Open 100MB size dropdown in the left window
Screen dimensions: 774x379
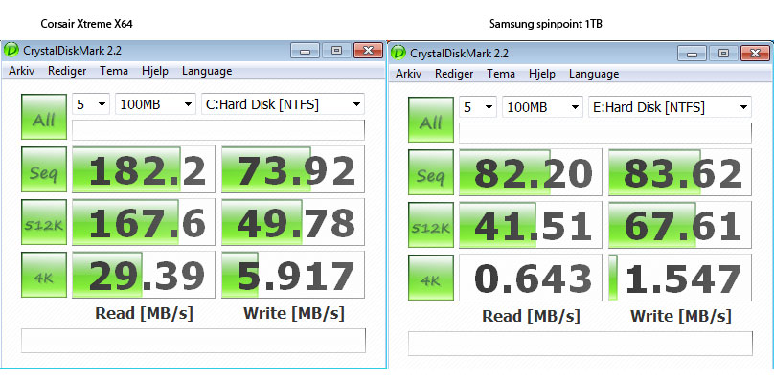(x=155, y=104)
